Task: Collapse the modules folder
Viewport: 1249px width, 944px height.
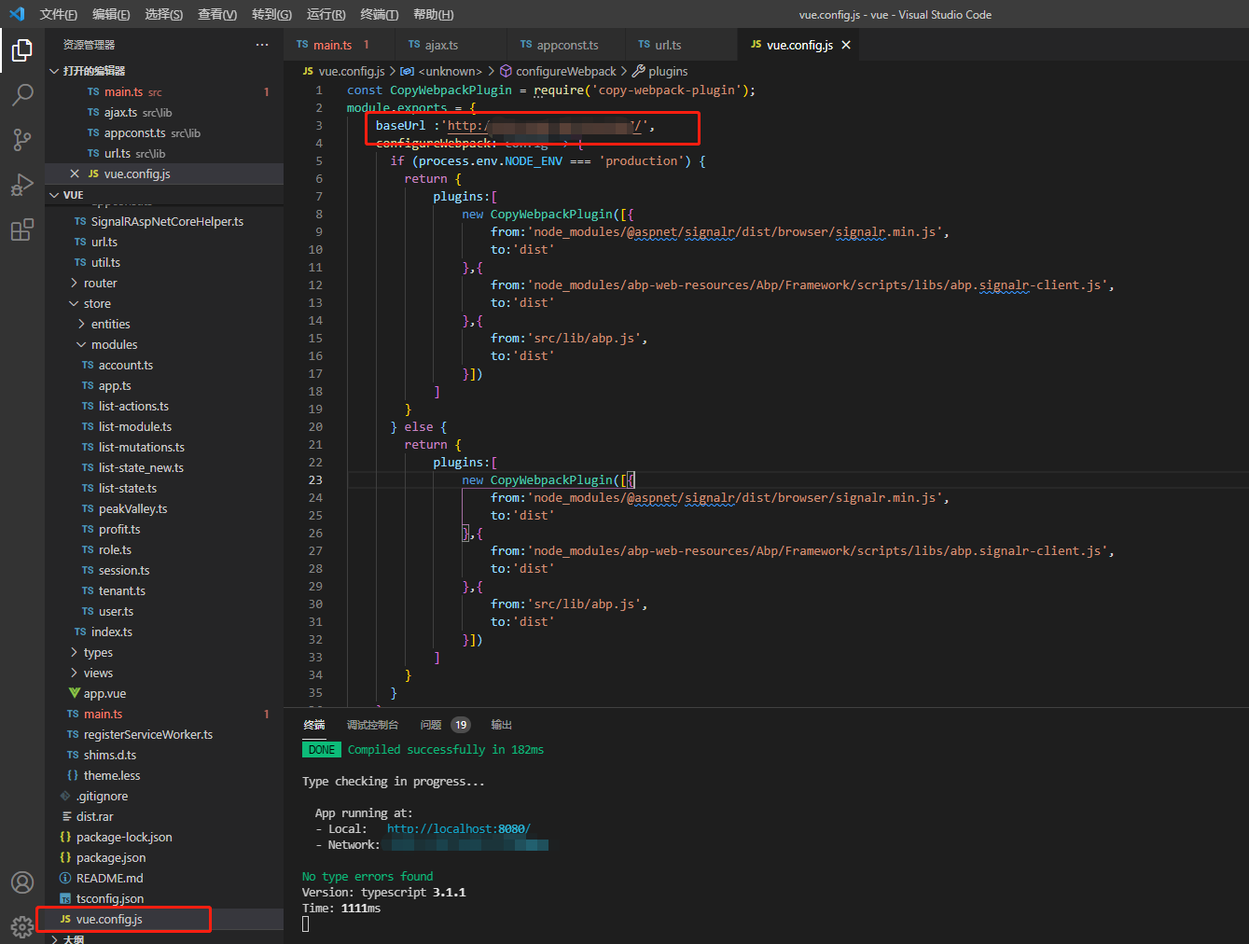Action: coord(114,345)
